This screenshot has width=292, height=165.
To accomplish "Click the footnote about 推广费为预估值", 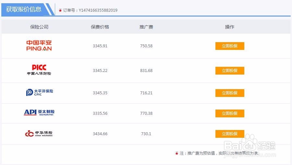I will pyautogui.click(x=219, y=153).
